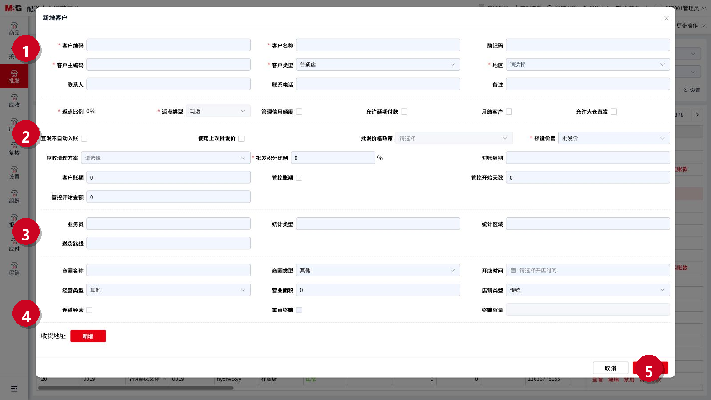Focus the 商圈名称 input field
The width and height of the screenshot is (711, 400).
coord(168,270)
